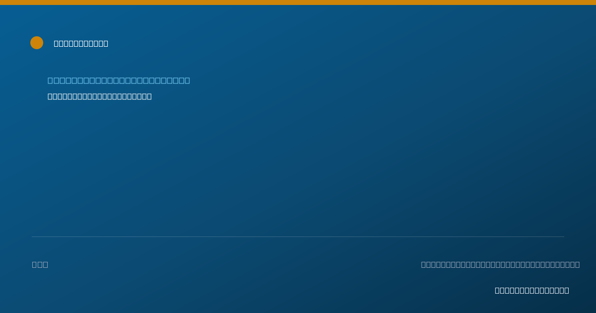Viewport: 596px width, 313px height.
Task: Click the white text line at bottom right corner
Action: pos(532,291)
